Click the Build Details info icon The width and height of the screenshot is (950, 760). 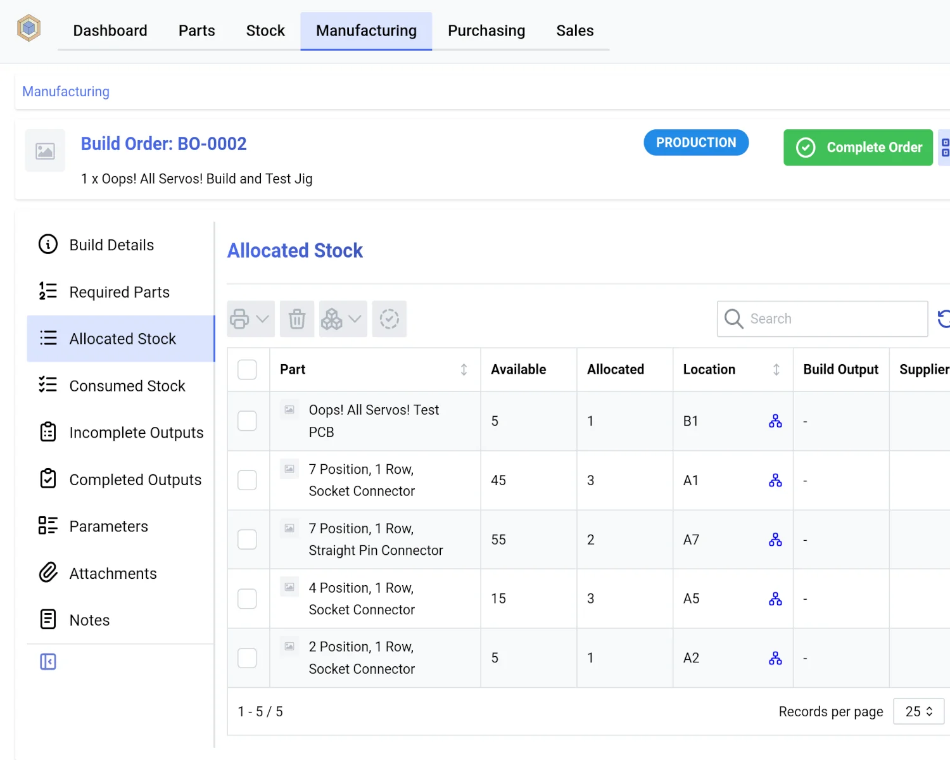(48, 244)
